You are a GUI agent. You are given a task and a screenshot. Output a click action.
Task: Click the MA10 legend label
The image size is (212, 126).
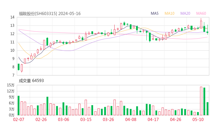point(169,13)
